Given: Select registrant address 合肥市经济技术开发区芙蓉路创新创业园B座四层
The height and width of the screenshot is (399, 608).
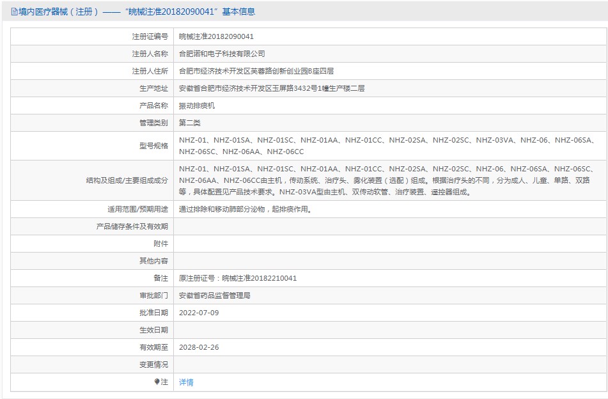Looking at the screenshot, I should point(256,72).
